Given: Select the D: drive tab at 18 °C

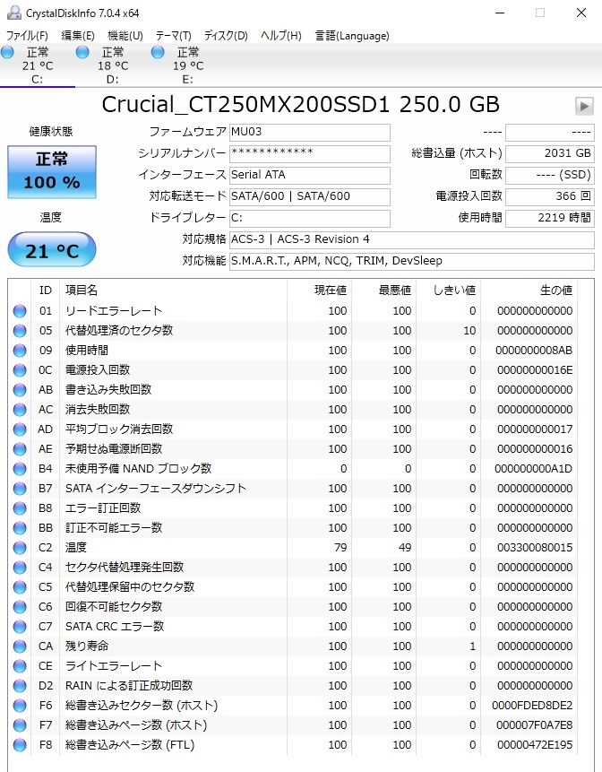Looking at the screenshot, I should tap(113, 65).
